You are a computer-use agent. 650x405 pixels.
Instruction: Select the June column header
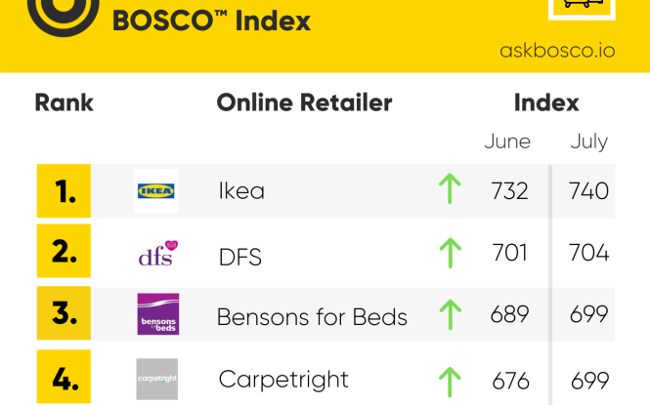coord(507,142)
